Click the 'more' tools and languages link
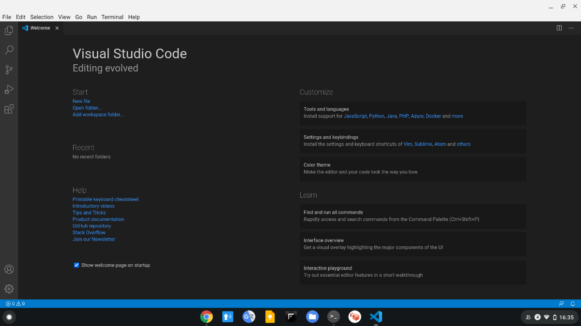 click(457, 116)
